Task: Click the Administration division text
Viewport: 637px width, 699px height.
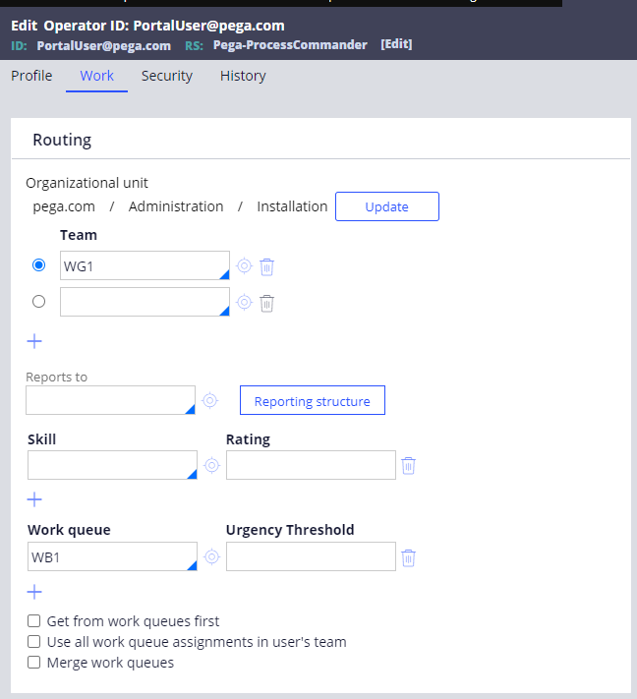Action: point(176,206)
